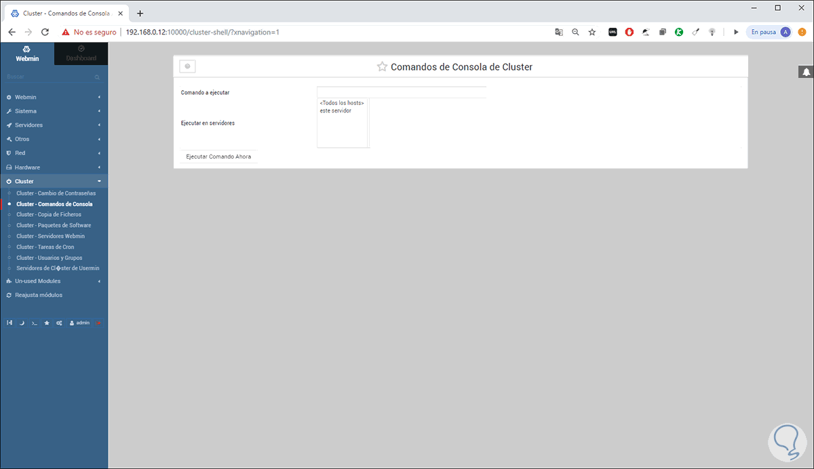Image resolution: width=814 pixels, height=469 pixels.
Task: Expand the Otros menu category
Action: pyautogui.click(x=54, y=139)
